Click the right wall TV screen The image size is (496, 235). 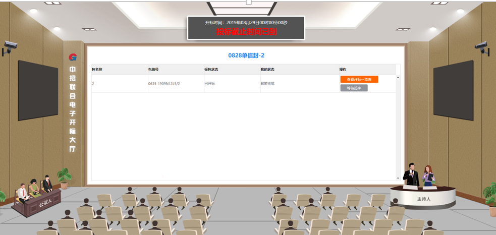(x=453, y=90)
